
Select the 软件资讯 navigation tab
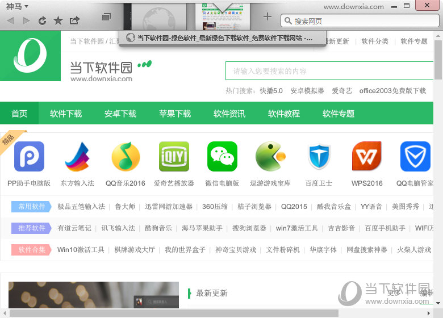(229, 113)
